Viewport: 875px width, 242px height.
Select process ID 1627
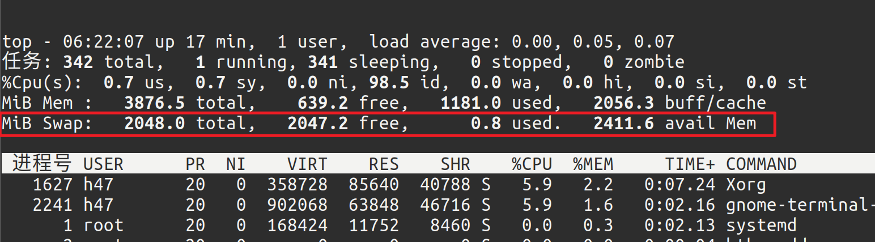52,185
